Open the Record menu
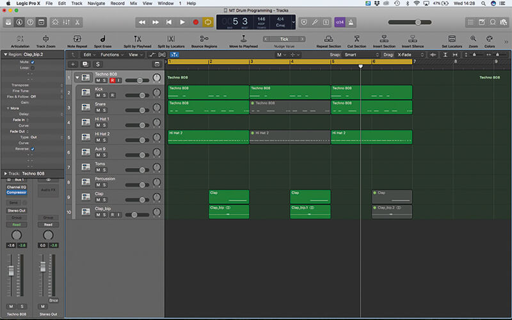 tap(118, 3)
